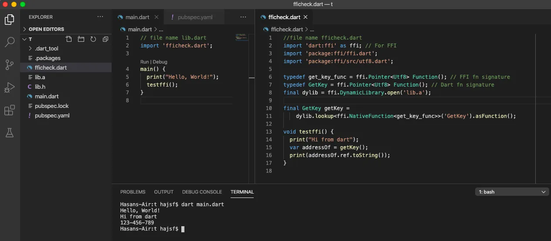Open the OUTPUT panel tab
Screen dimensions: 551x241
point(164,192)
